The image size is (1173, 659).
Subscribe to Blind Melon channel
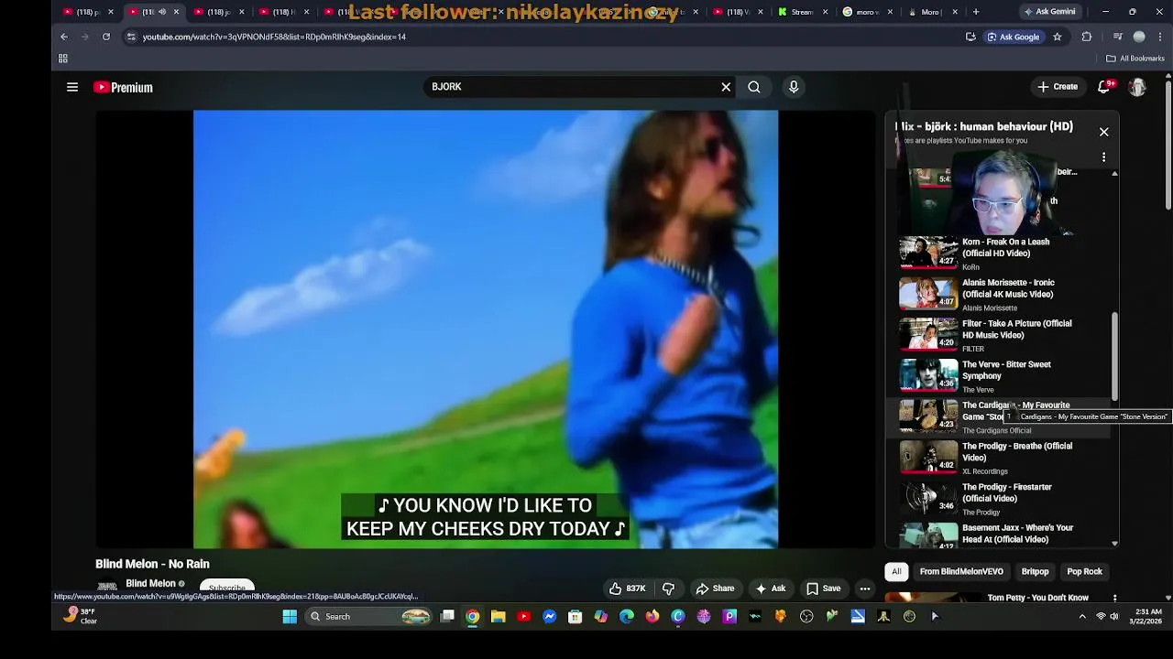pyautogui.click(x=226, y=588)
